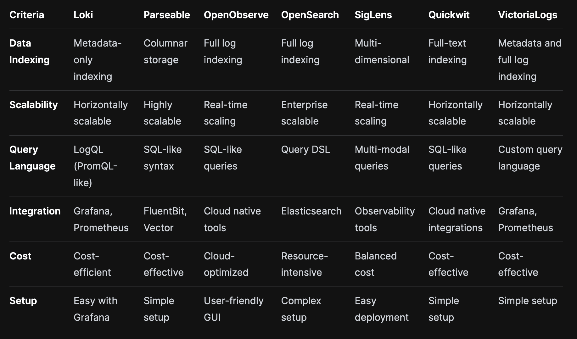Click the Elasticsearch integration cell
The width and height of the screenshot is (577, 339).
(x=311, y=211)
